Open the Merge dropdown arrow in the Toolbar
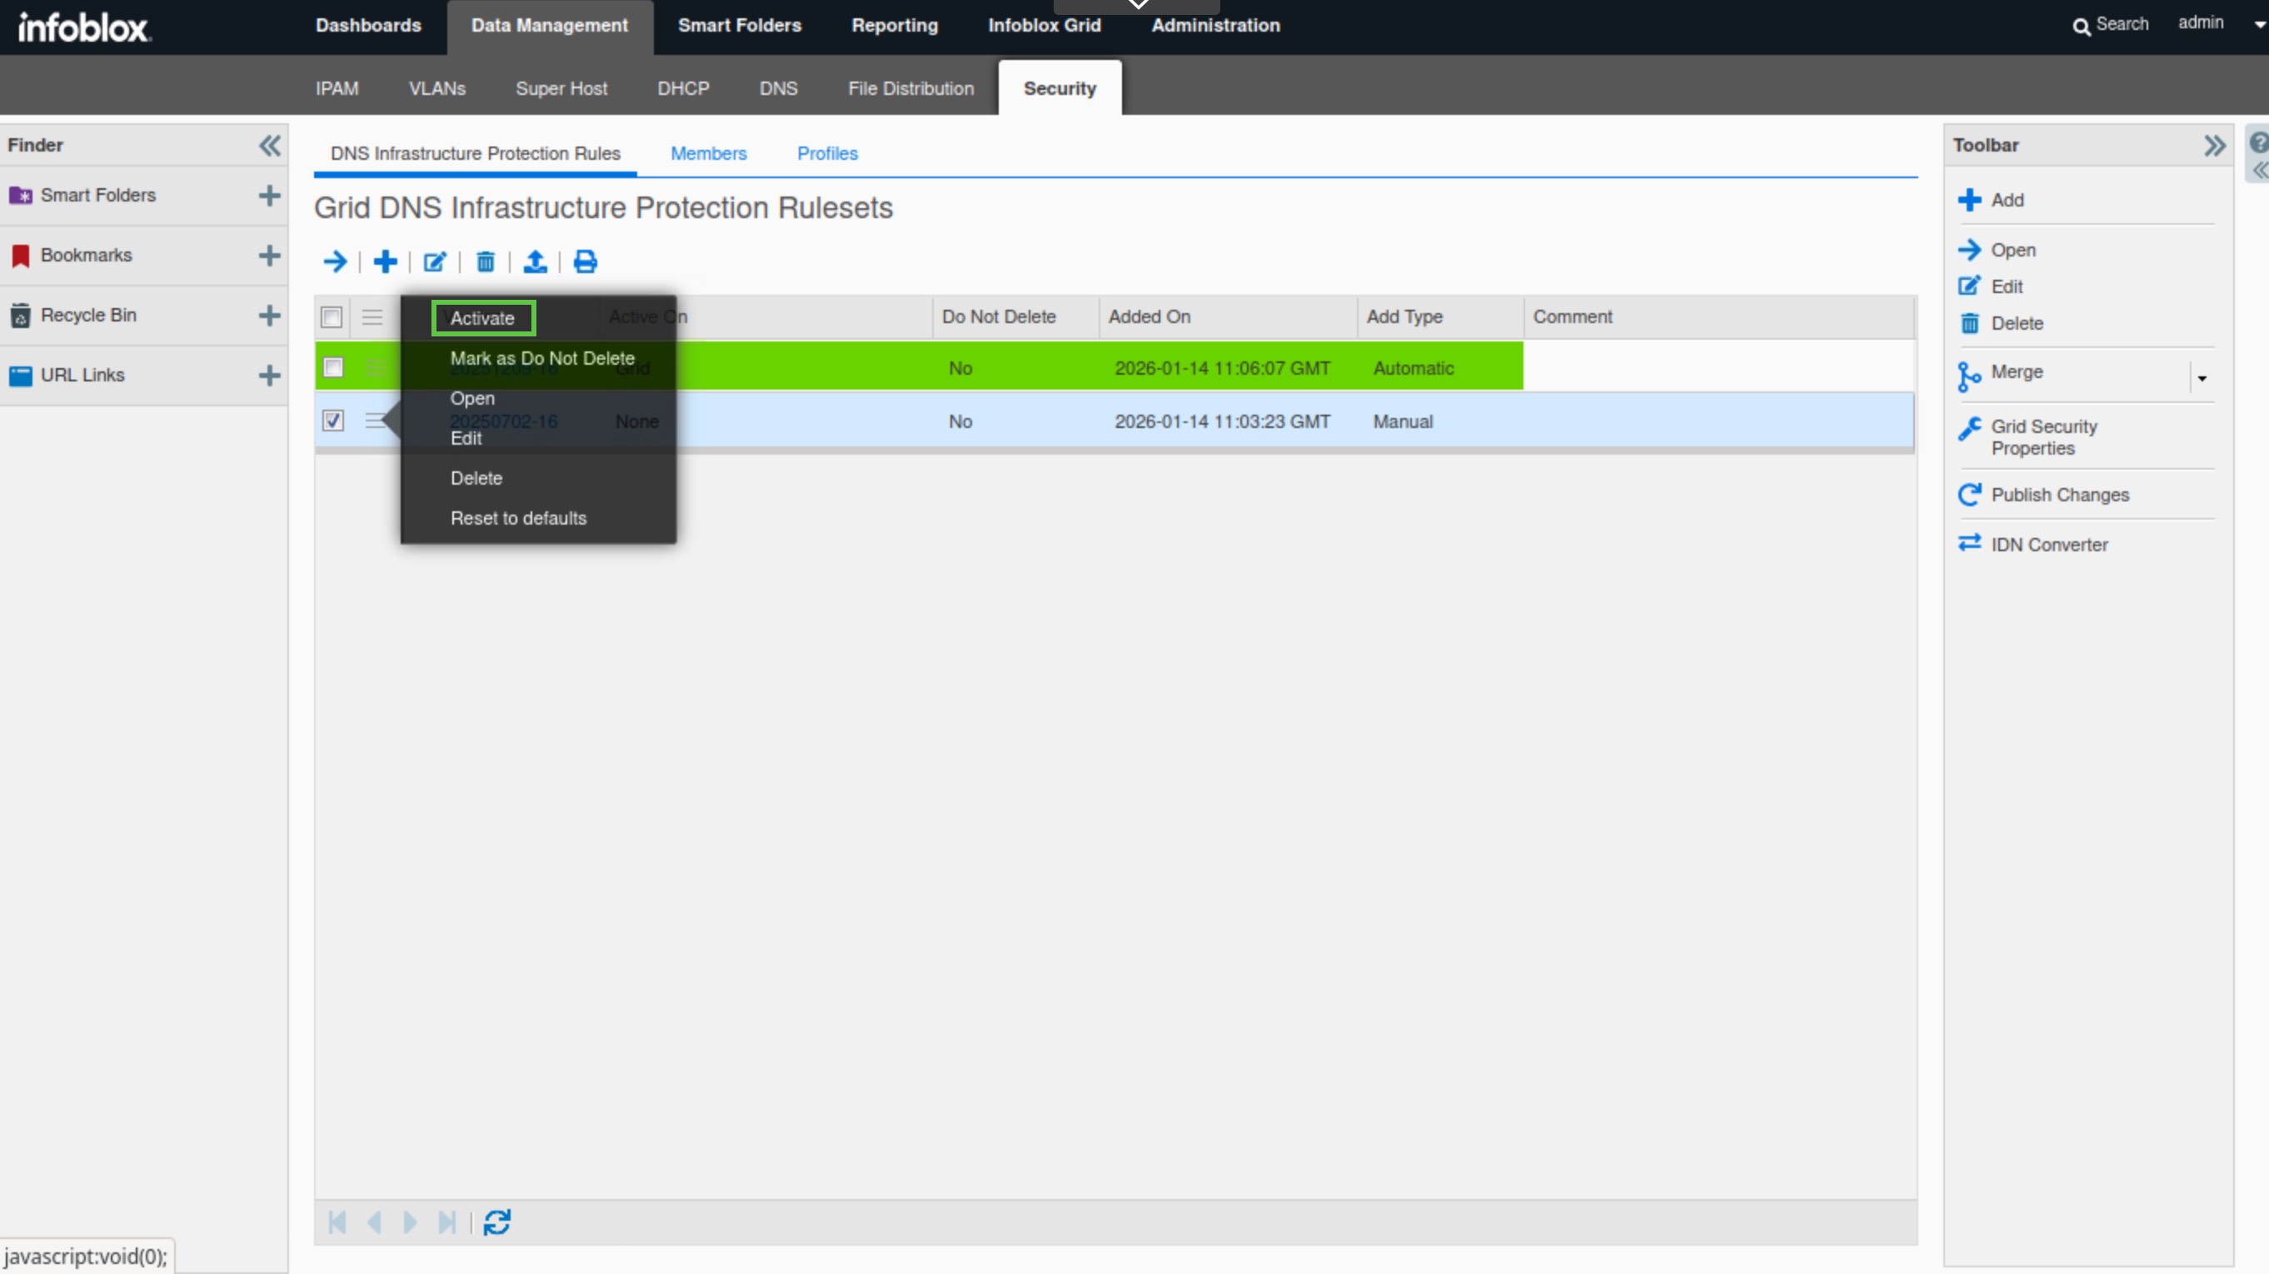 click(x=2202, y=377)
